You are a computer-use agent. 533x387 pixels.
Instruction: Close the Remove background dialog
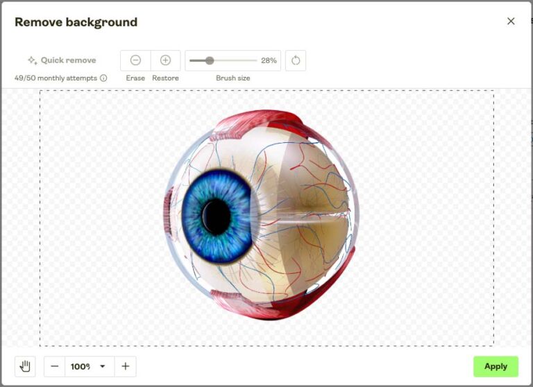[511, 21]
